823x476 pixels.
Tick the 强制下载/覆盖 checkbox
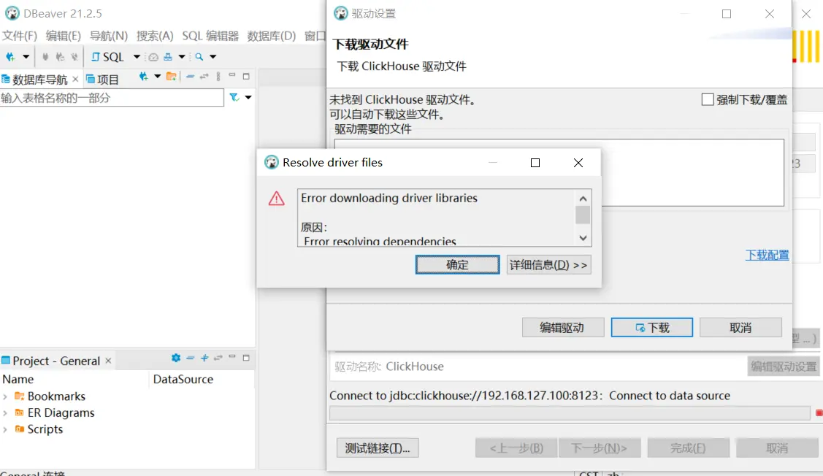pyautogui.click(x=708, y=100)
